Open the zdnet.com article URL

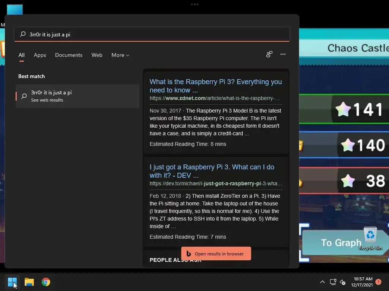click(x=215, y=98)
